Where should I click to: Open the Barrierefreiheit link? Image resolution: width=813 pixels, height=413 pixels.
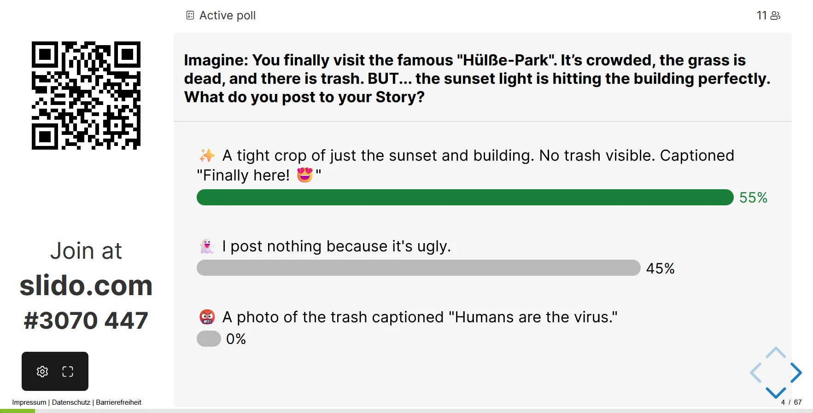click(118, 402)
